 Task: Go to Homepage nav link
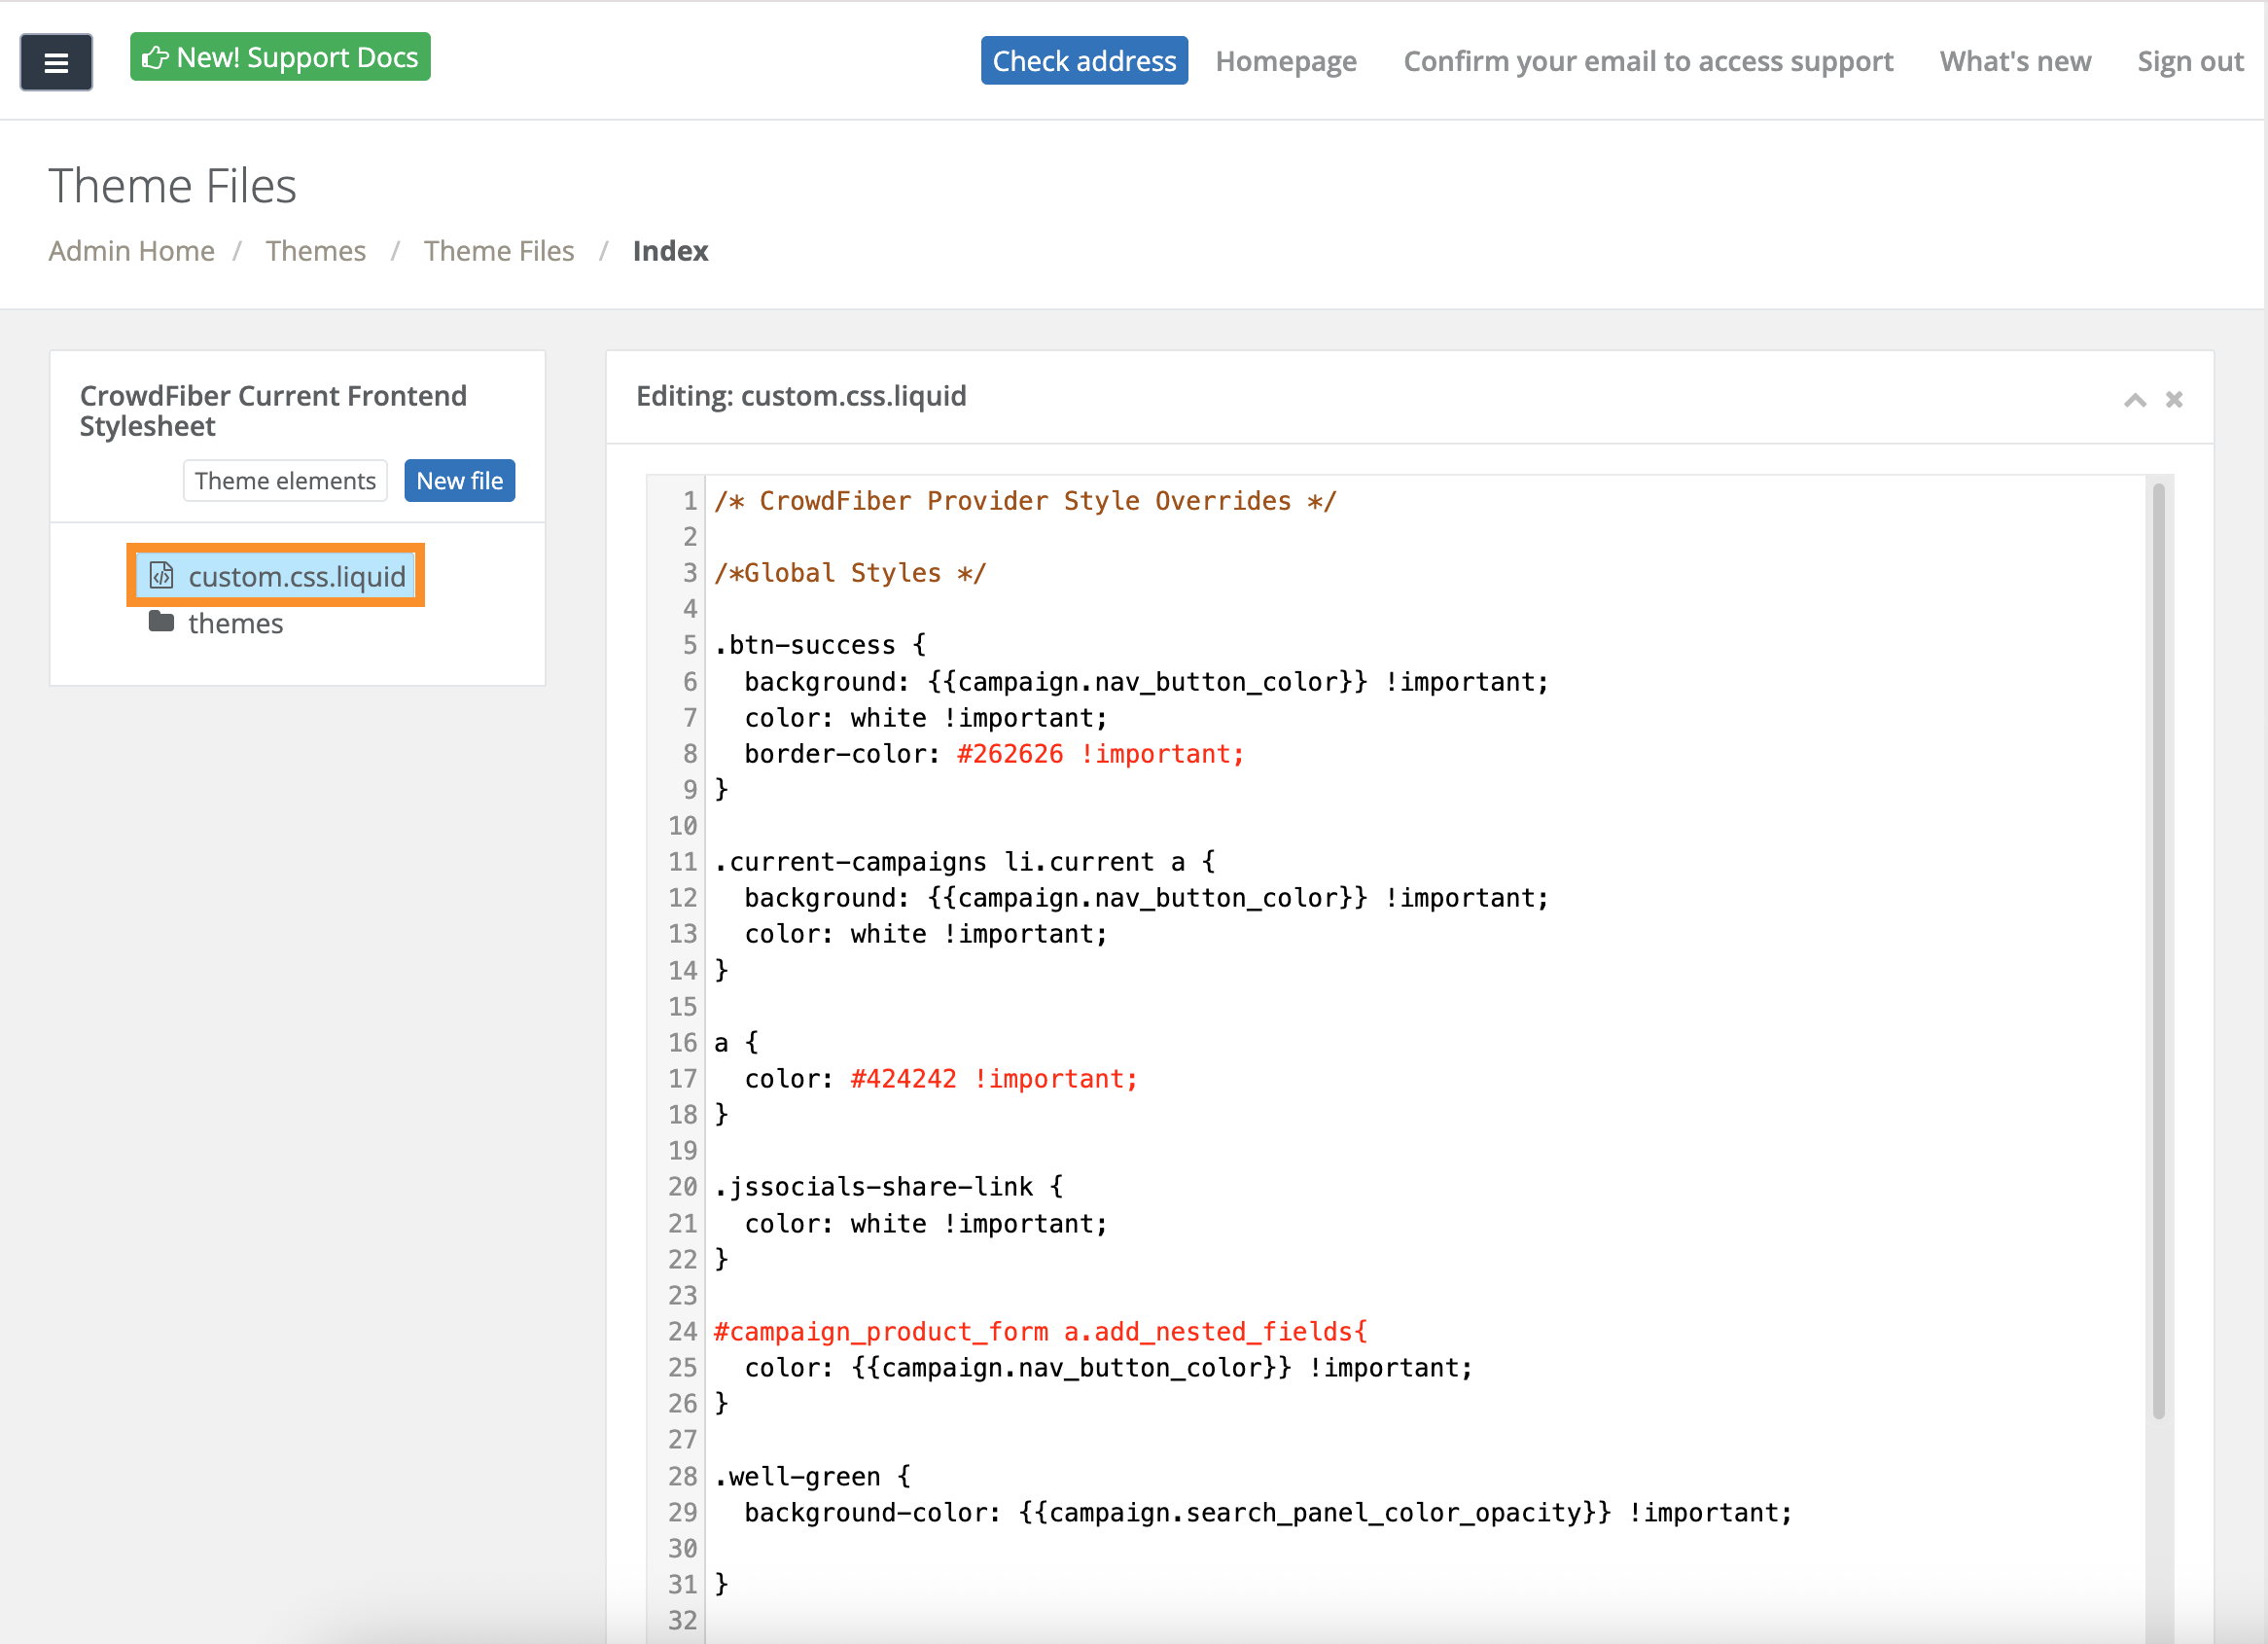click(x=1285, y=62)
